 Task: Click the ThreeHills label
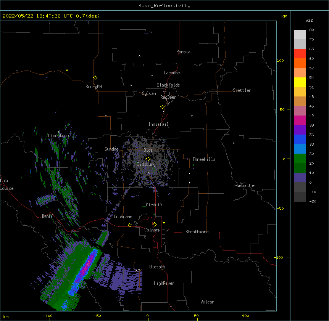click(x=204, y=159)
